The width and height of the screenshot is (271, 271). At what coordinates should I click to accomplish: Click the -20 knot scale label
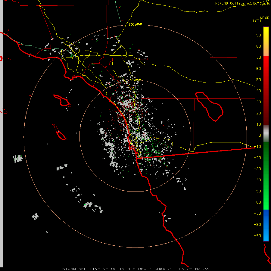coord(257,157)
